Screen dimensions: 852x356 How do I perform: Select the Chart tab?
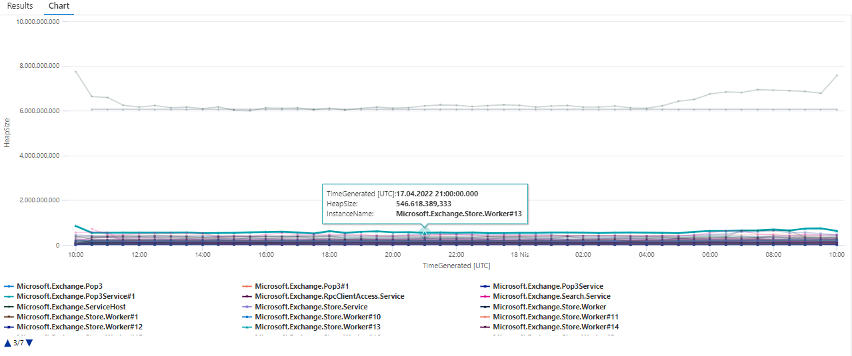tap(59, 6)
